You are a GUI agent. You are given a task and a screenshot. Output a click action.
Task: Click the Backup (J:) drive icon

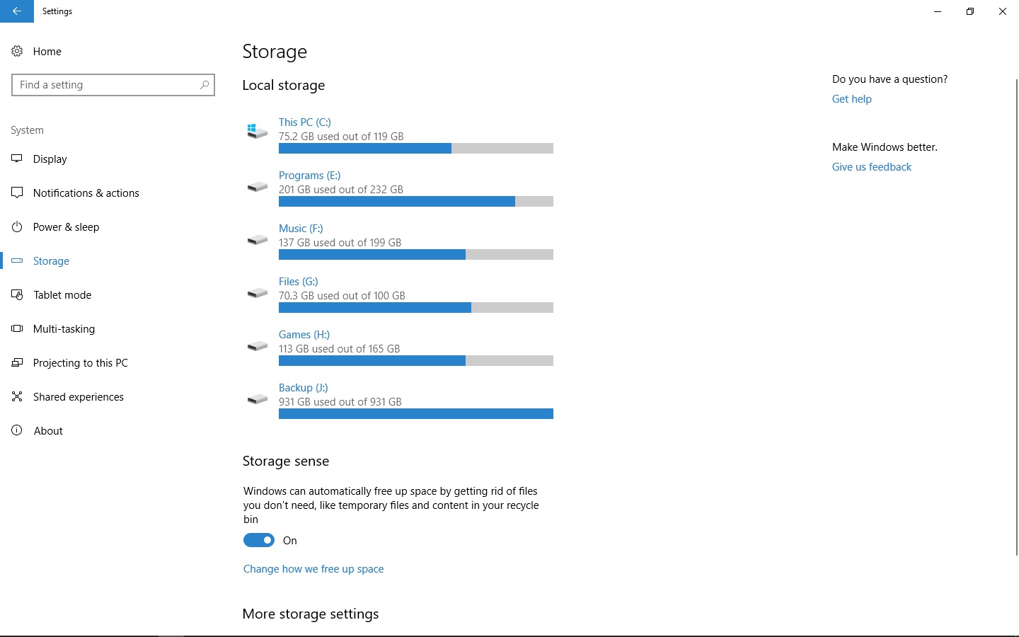[257, 399]
